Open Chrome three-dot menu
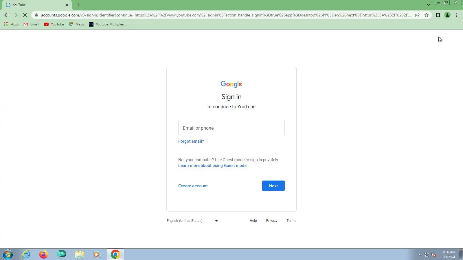This screenshot has width=463, height=260. coord(457,15)
